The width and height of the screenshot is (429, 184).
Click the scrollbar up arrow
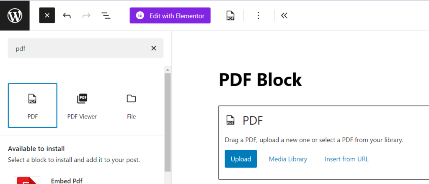168,70
